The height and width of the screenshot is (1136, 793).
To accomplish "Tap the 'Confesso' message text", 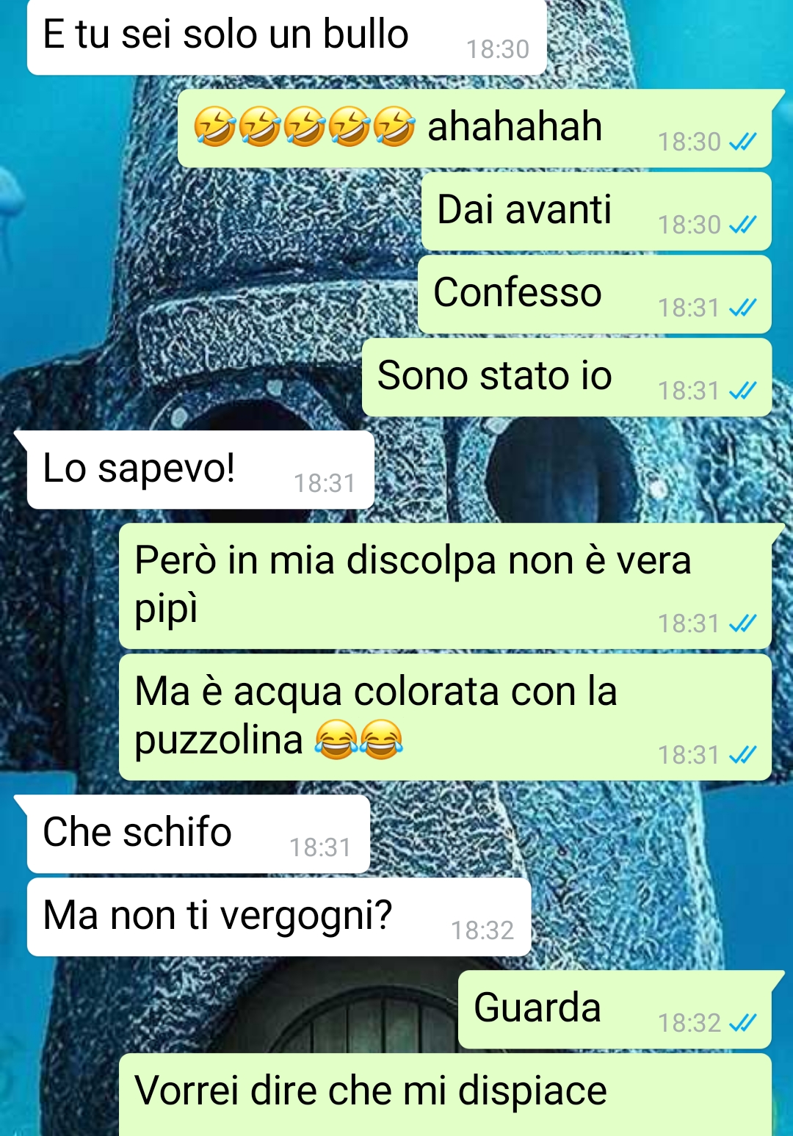I will pos(518,292).
